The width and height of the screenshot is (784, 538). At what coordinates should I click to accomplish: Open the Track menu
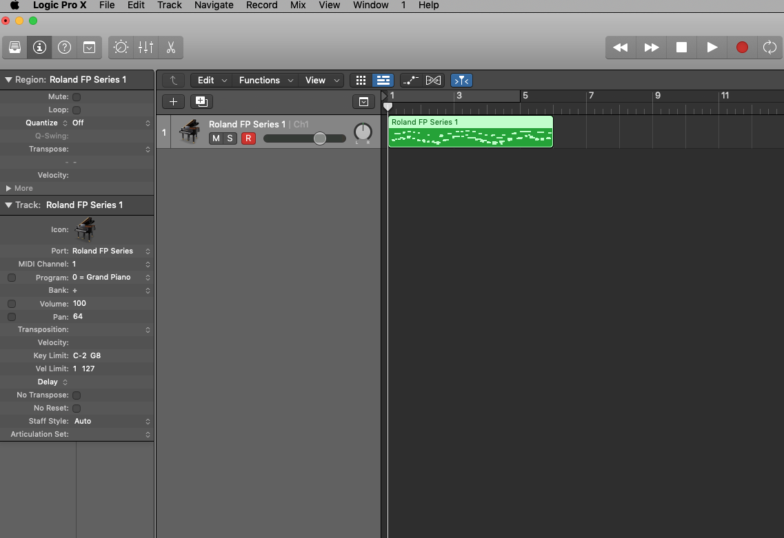[170, 5]
